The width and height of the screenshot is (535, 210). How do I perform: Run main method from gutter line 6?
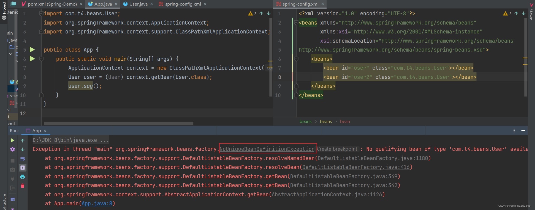(x=32, y=59)
